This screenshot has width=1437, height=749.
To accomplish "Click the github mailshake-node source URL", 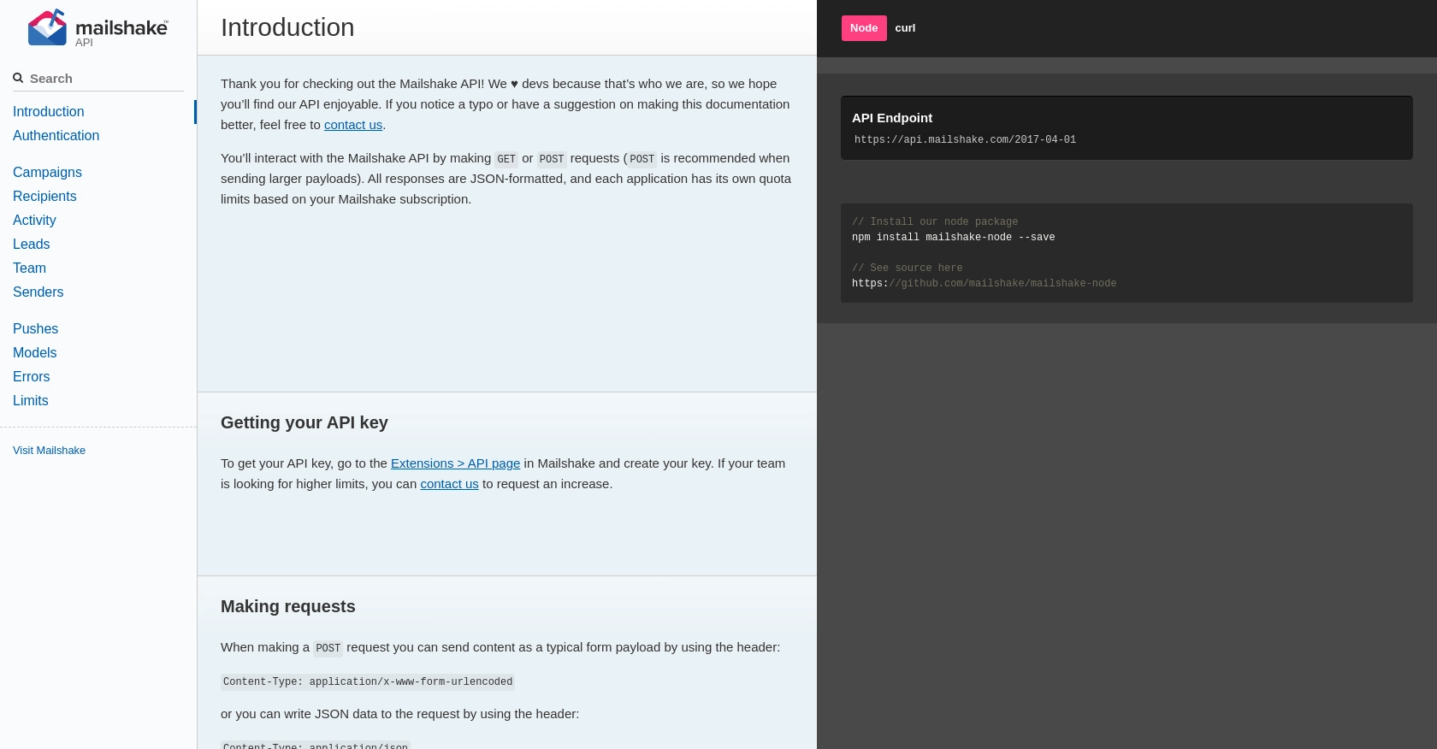I will [x=984, y=284].
